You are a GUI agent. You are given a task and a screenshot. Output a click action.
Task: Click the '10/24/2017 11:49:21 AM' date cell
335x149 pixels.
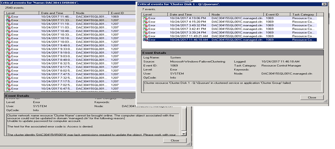pos(189,36)
